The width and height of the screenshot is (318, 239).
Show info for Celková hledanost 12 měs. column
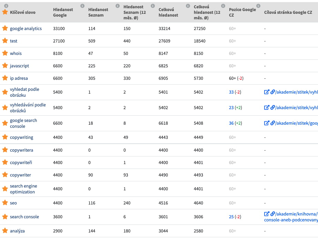coord(223,6)
